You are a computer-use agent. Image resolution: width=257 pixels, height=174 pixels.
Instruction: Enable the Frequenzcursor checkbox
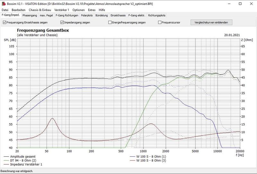[x=160, y=23]
